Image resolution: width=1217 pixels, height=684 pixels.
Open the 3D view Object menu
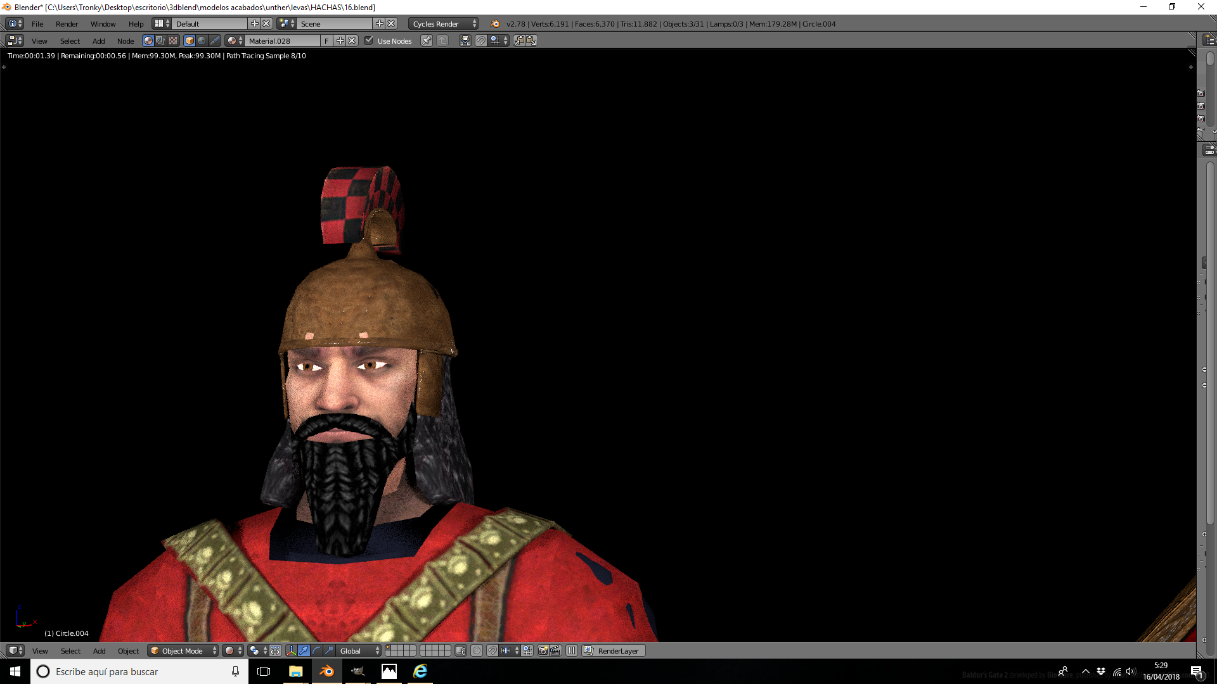(x=128, y=650)
